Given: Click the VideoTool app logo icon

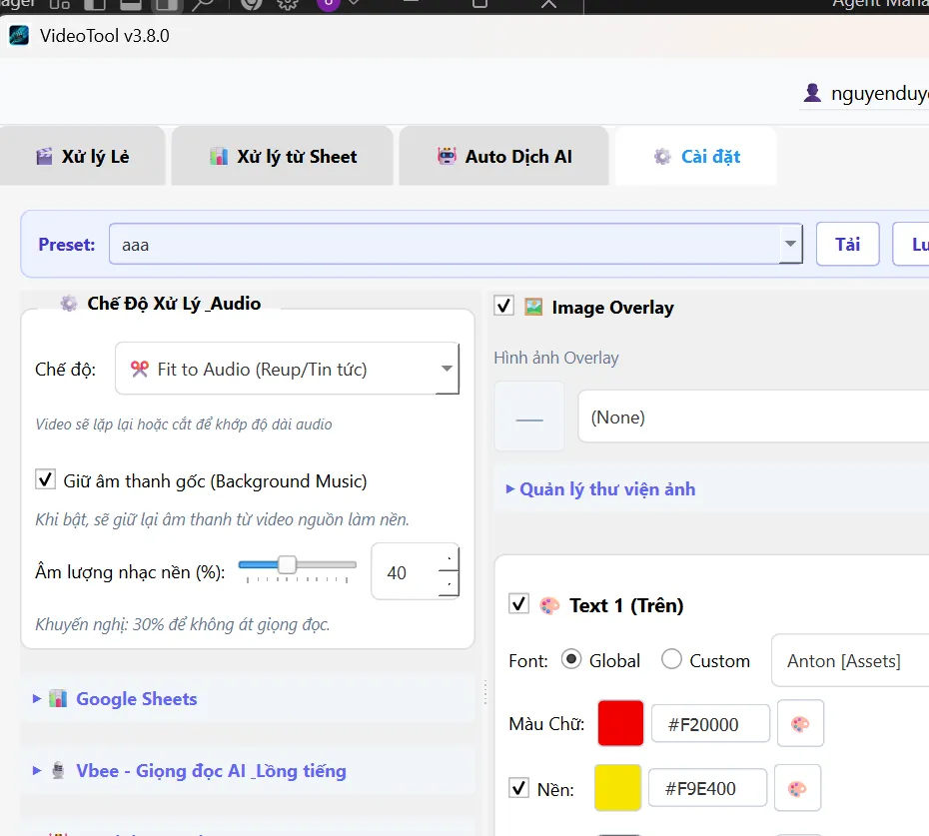Looking at the screenshot, I should pos(19,36).
